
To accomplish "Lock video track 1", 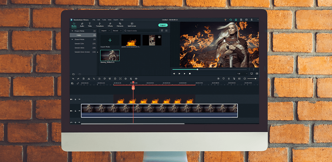I will (76, 111).
